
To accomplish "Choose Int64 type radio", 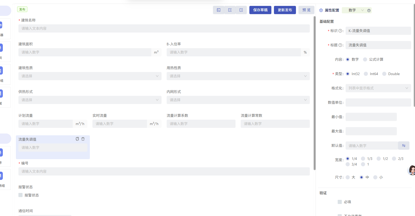I will pyautogui.click(x=366, y=74).
